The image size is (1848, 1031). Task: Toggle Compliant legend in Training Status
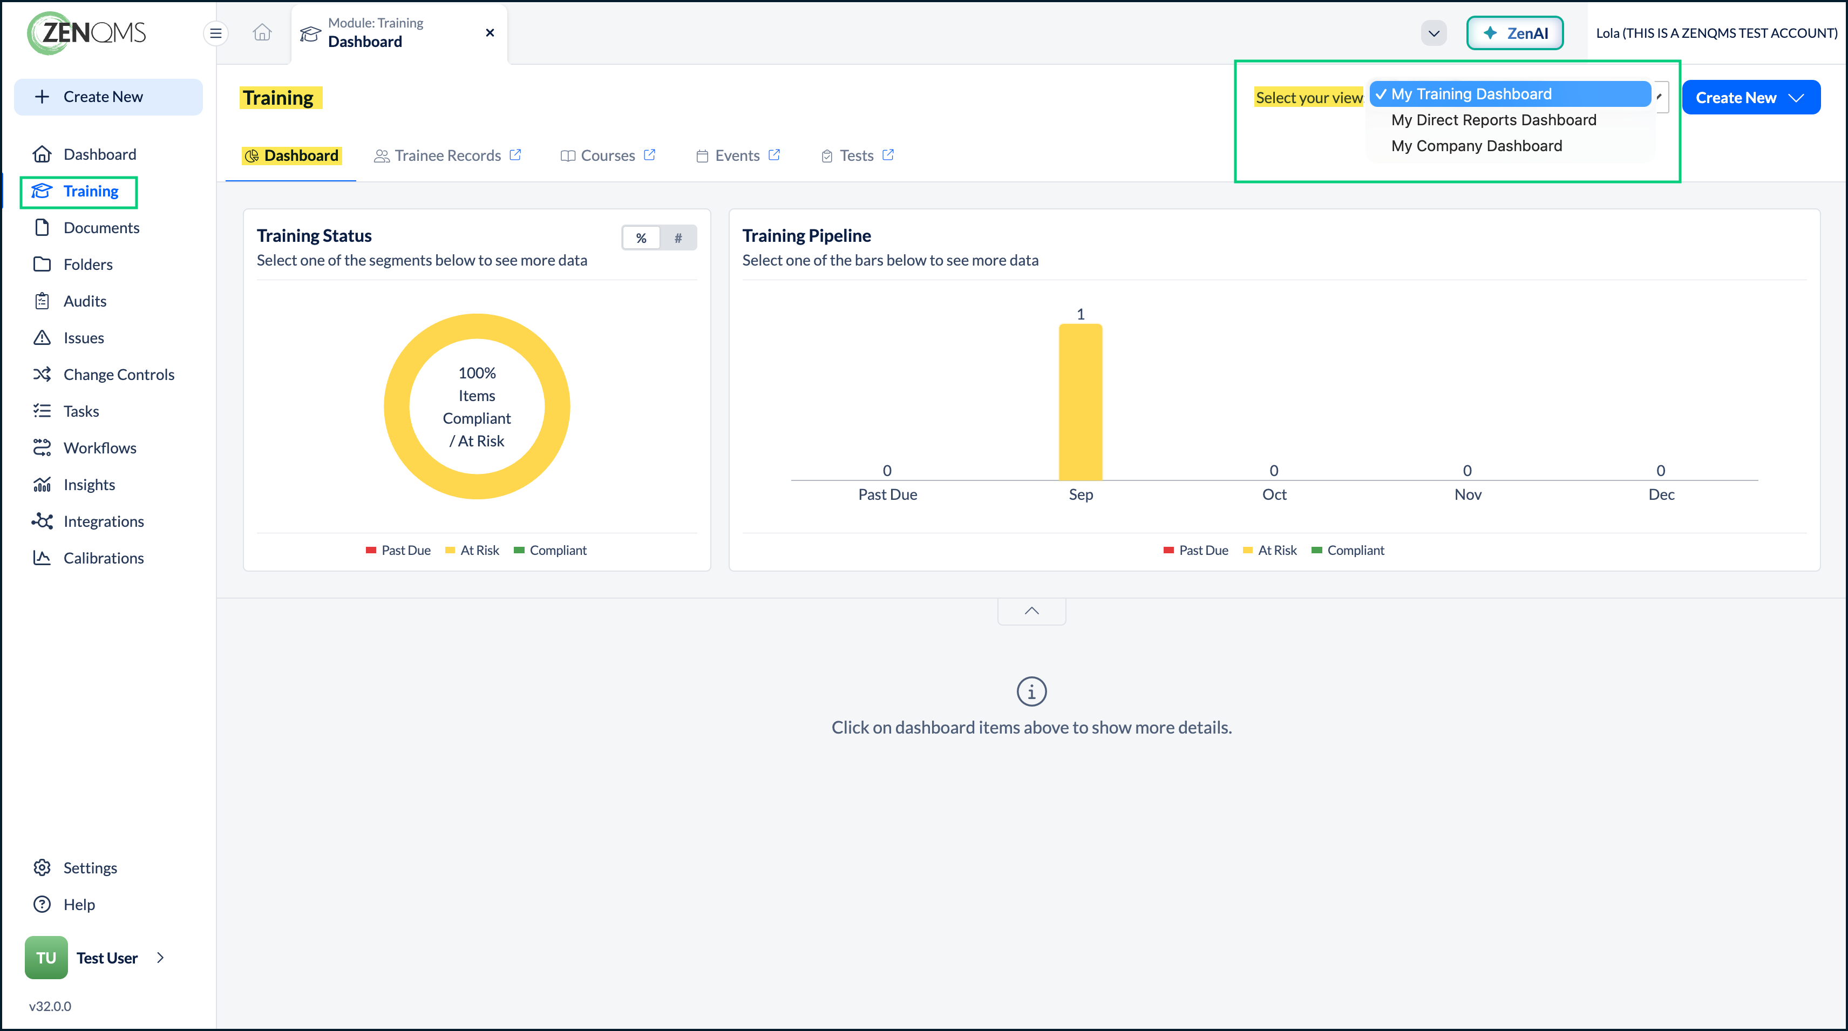click(x=550, y=550)
